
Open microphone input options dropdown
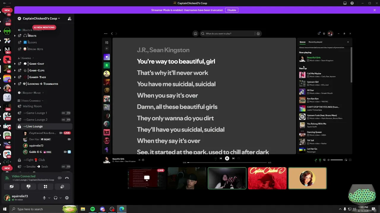coord(49,198)
